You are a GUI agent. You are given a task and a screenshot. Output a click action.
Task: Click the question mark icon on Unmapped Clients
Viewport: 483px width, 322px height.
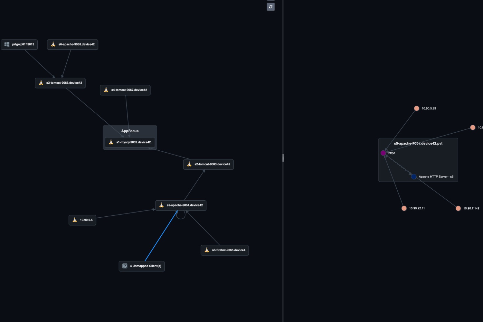(125, 266)
